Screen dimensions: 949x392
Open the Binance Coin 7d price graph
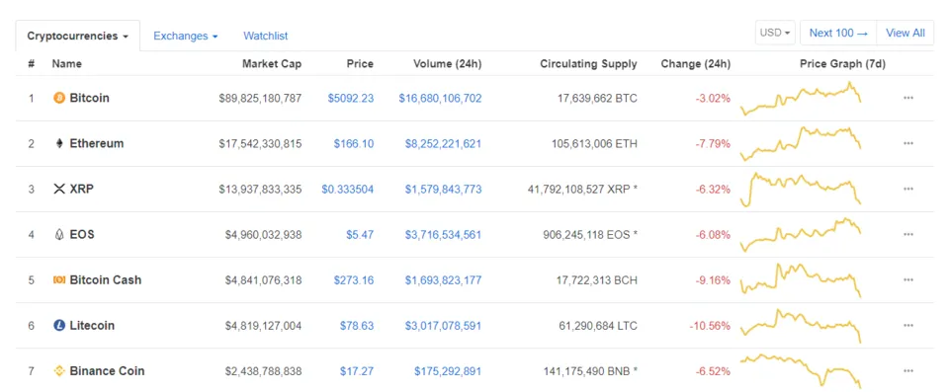801,371
